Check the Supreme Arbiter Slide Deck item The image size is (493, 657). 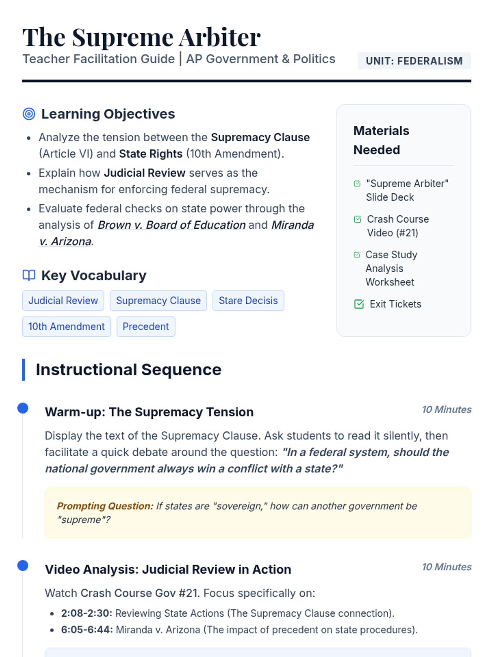tap(357, 184)
